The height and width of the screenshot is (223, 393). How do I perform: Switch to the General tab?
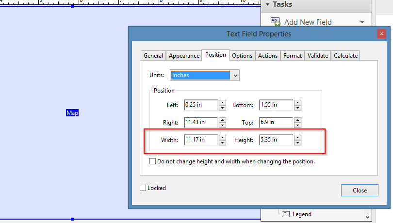click(153, 56)
